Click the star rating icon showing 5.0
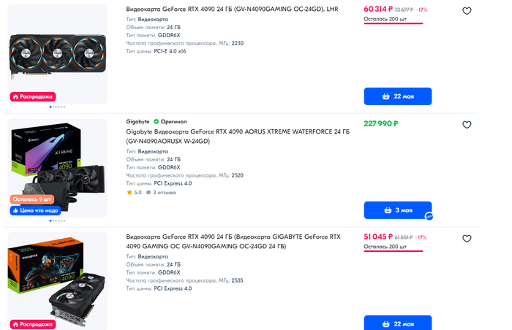The height and width of the screenshot is (330, 512). coord(129,193)
